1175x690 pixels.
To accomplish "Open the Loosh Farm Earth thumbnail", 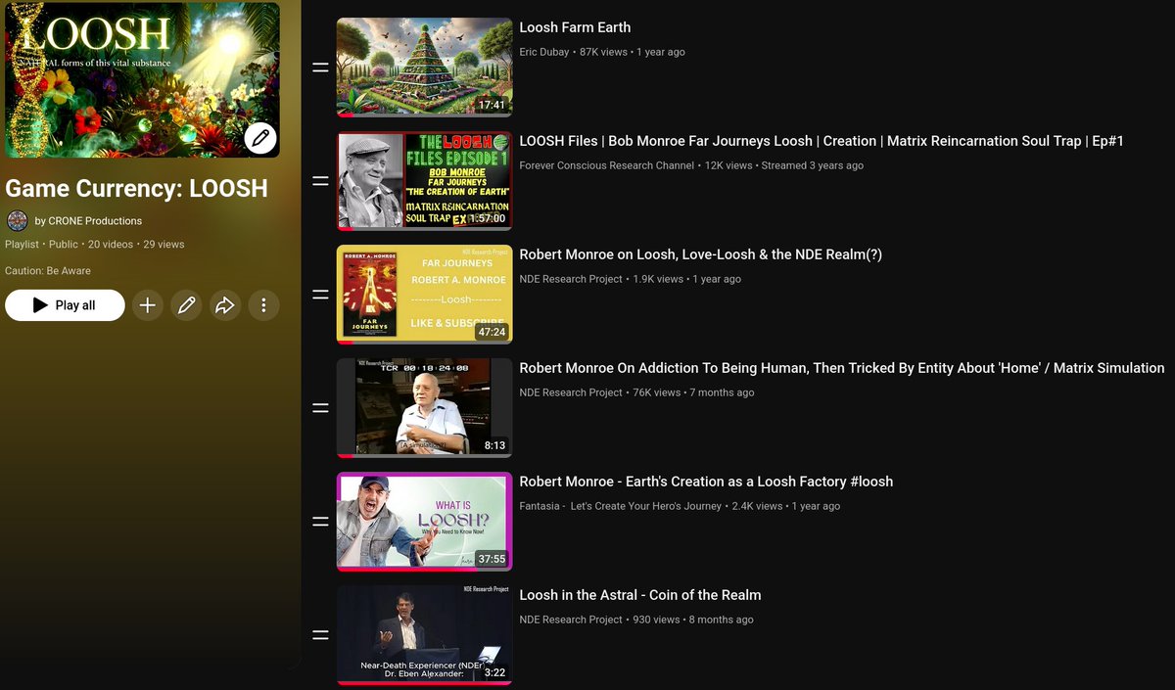I will [x=425, y=68].
